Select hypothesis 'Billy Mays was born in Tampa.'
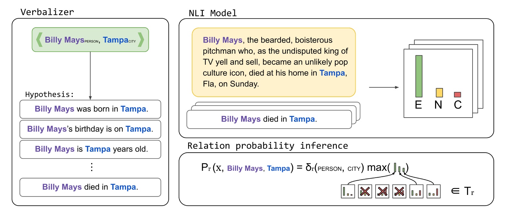This screenshot has width=510, height=216. click(90, 109)
